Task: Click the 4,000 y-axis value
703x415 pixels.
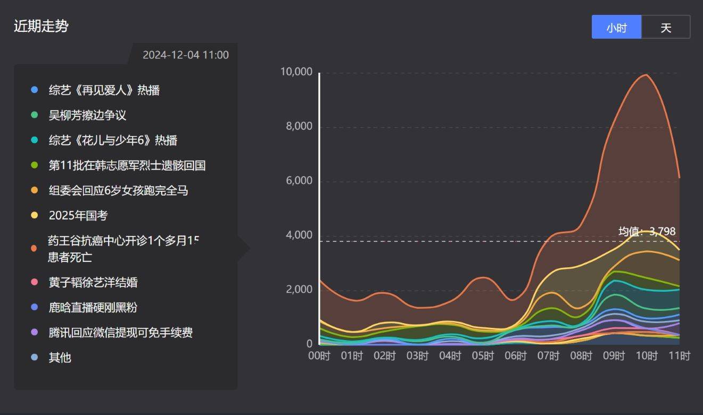Action: 299,235
